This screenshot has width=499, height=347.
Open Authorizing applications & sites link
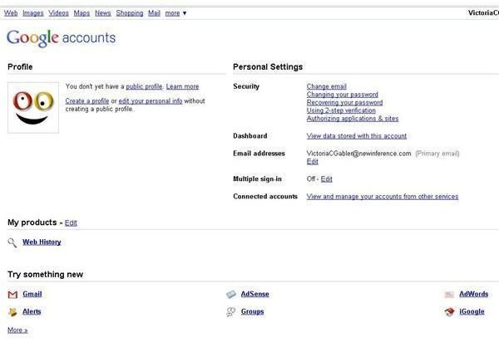[x=353, y=119]
